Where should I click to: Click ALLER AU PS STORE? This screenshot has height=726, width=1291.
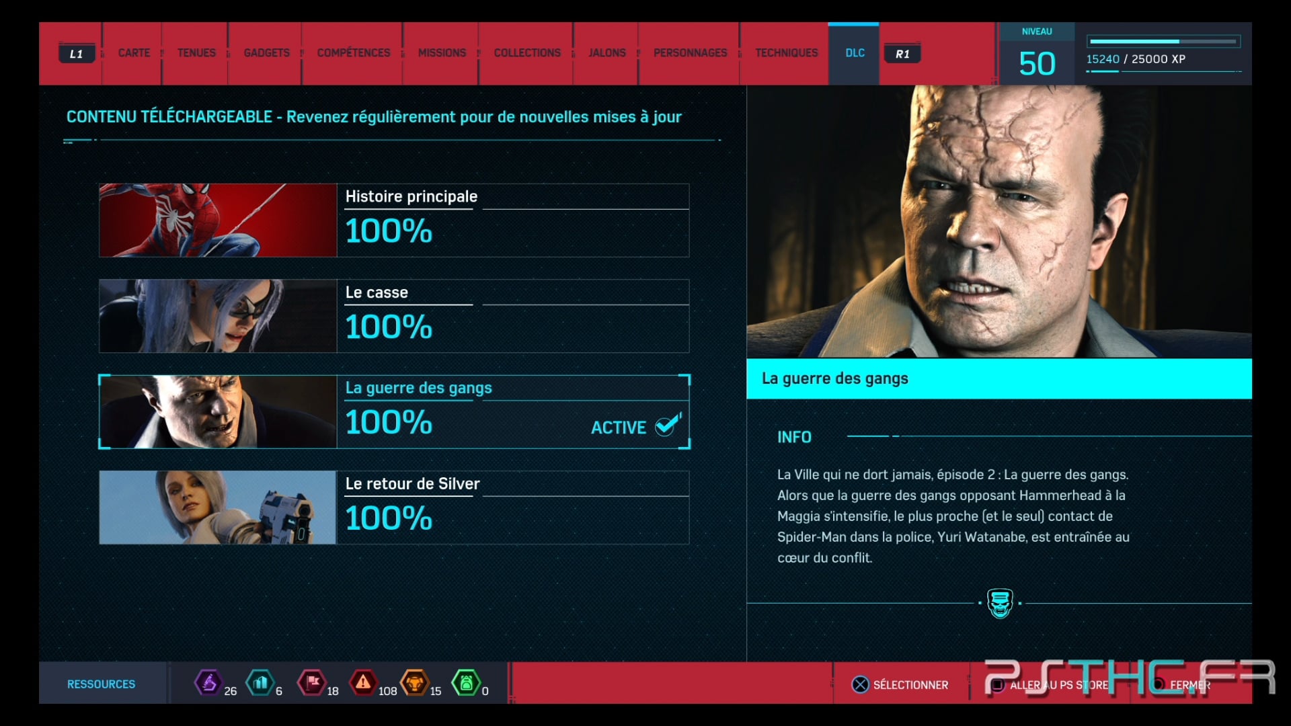coord(1059,685)
